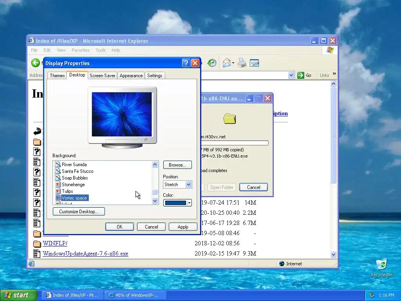This screenshot has height=301, width=401.
Task: Click the Mail toolbar icon
Action: click(x=227, y=63)
